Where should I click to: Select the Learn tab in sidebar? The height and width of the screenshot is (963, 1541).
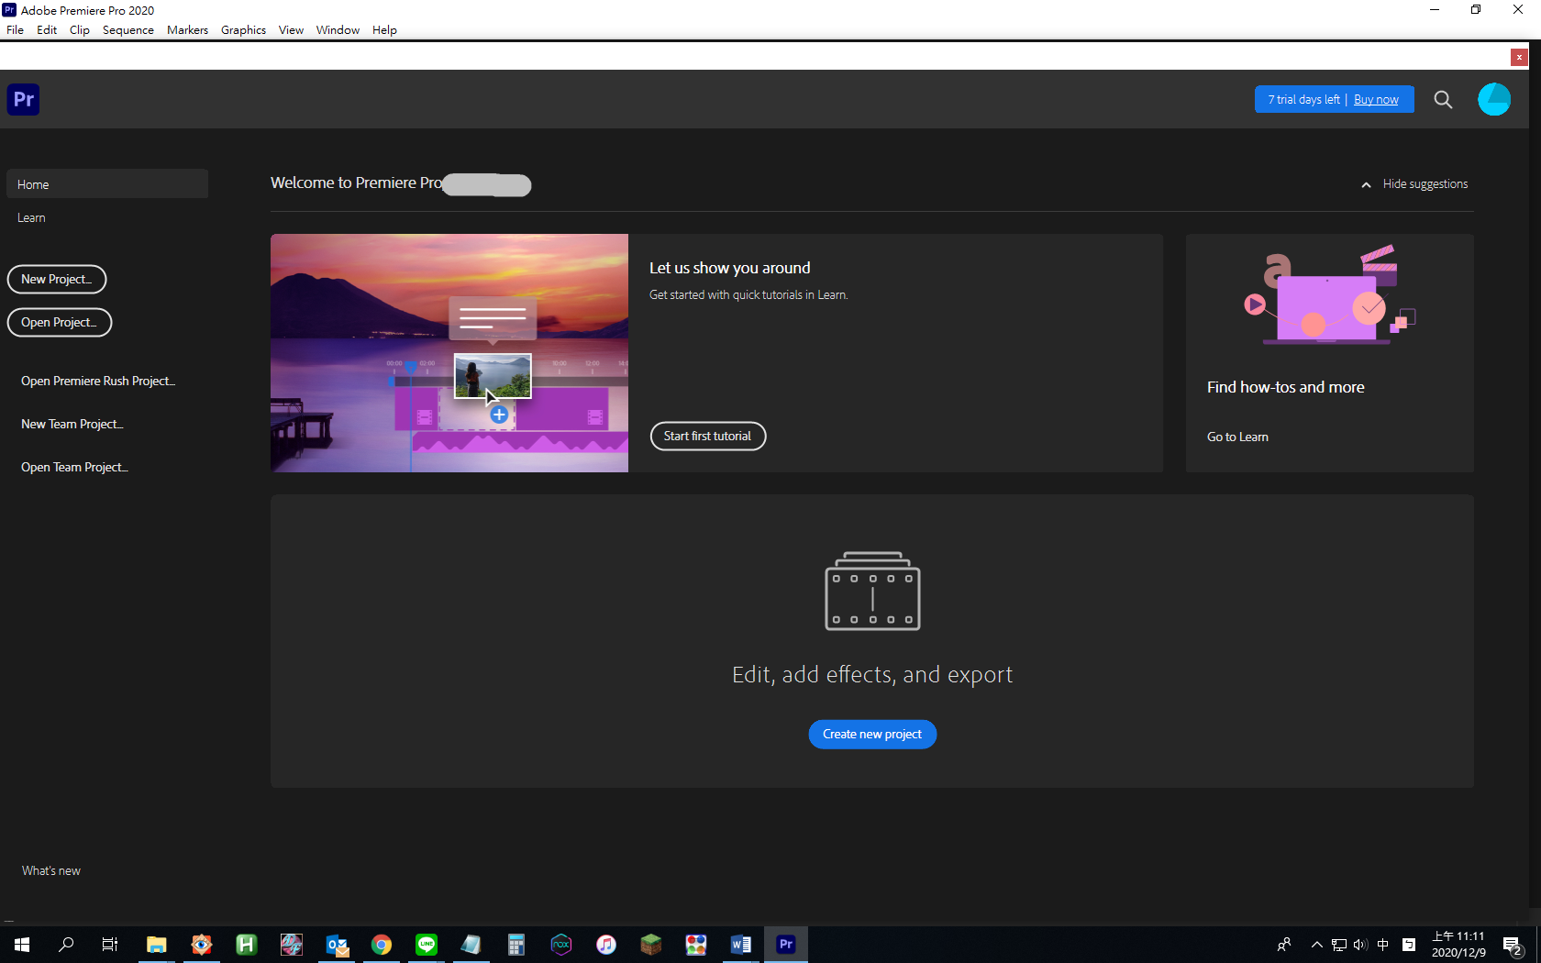tap(31, 217)
